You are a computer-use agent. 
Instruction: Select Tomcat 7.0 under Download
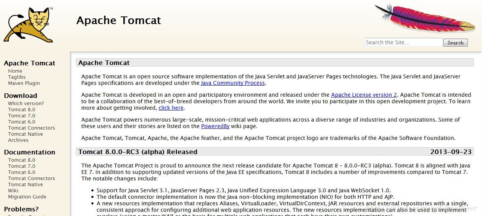(21, 116)
